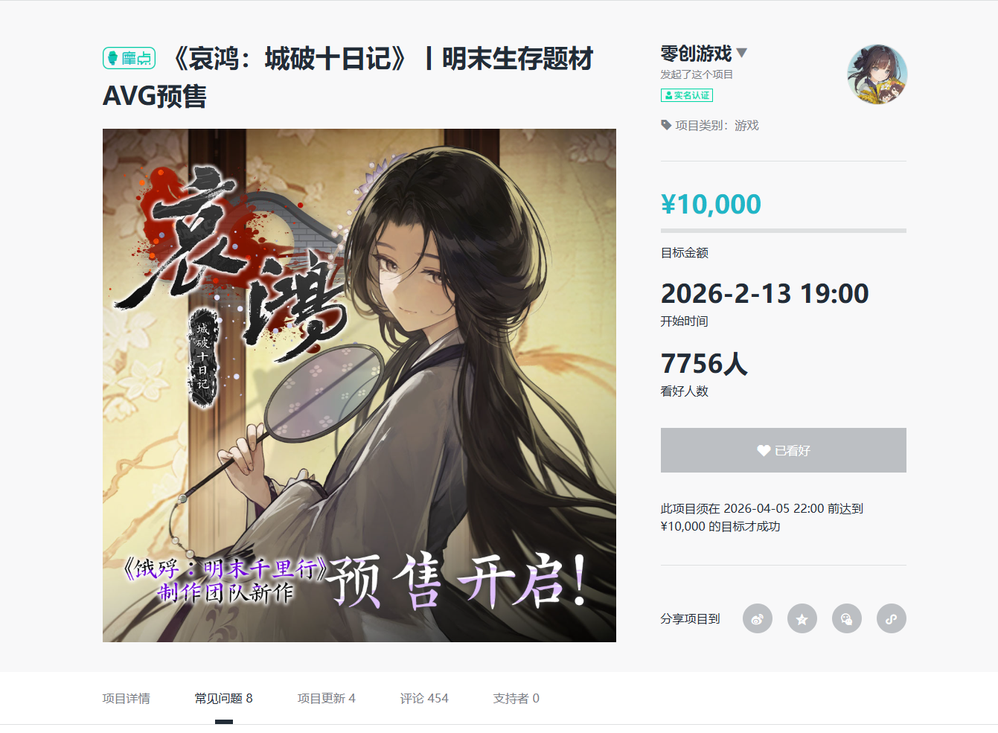Screen dimensions: 998x733
Task: Switch to 常见问题 8 tab
Action: tap(223, 698)
